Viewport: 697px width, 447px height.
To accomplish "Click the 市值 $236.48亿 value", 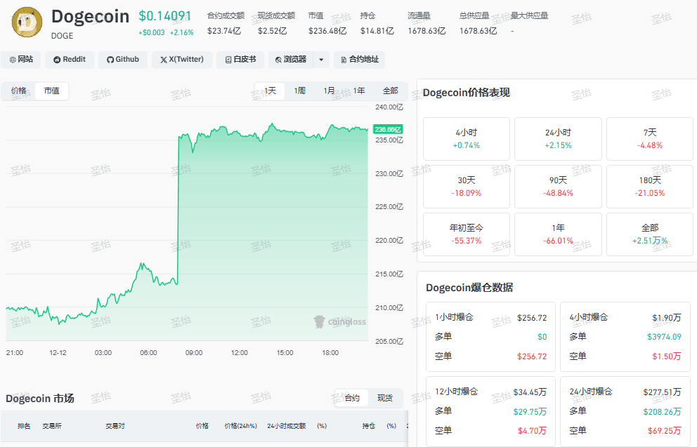I will click(x=327, y=31).
